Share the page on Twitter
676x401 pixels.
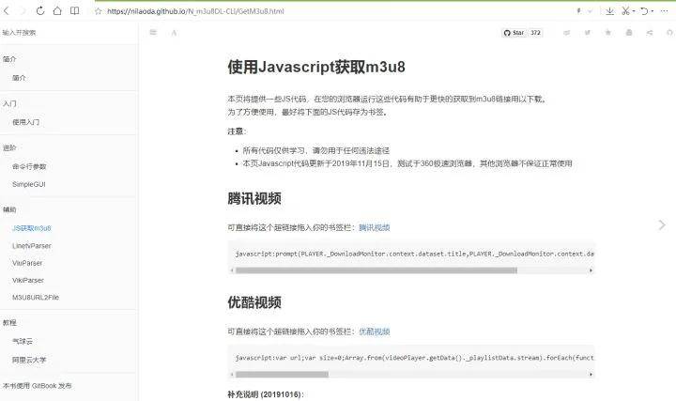(587, 33)
